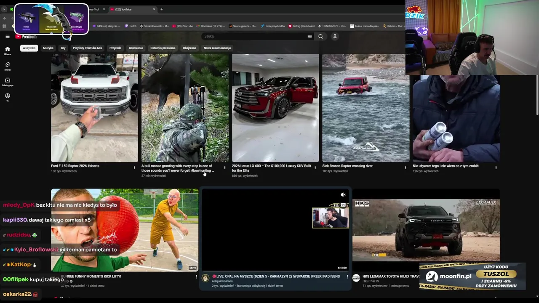Select the Playlisty YouTube Mix chip
This screenshot has width=539, height=303.
pos(88,48)
